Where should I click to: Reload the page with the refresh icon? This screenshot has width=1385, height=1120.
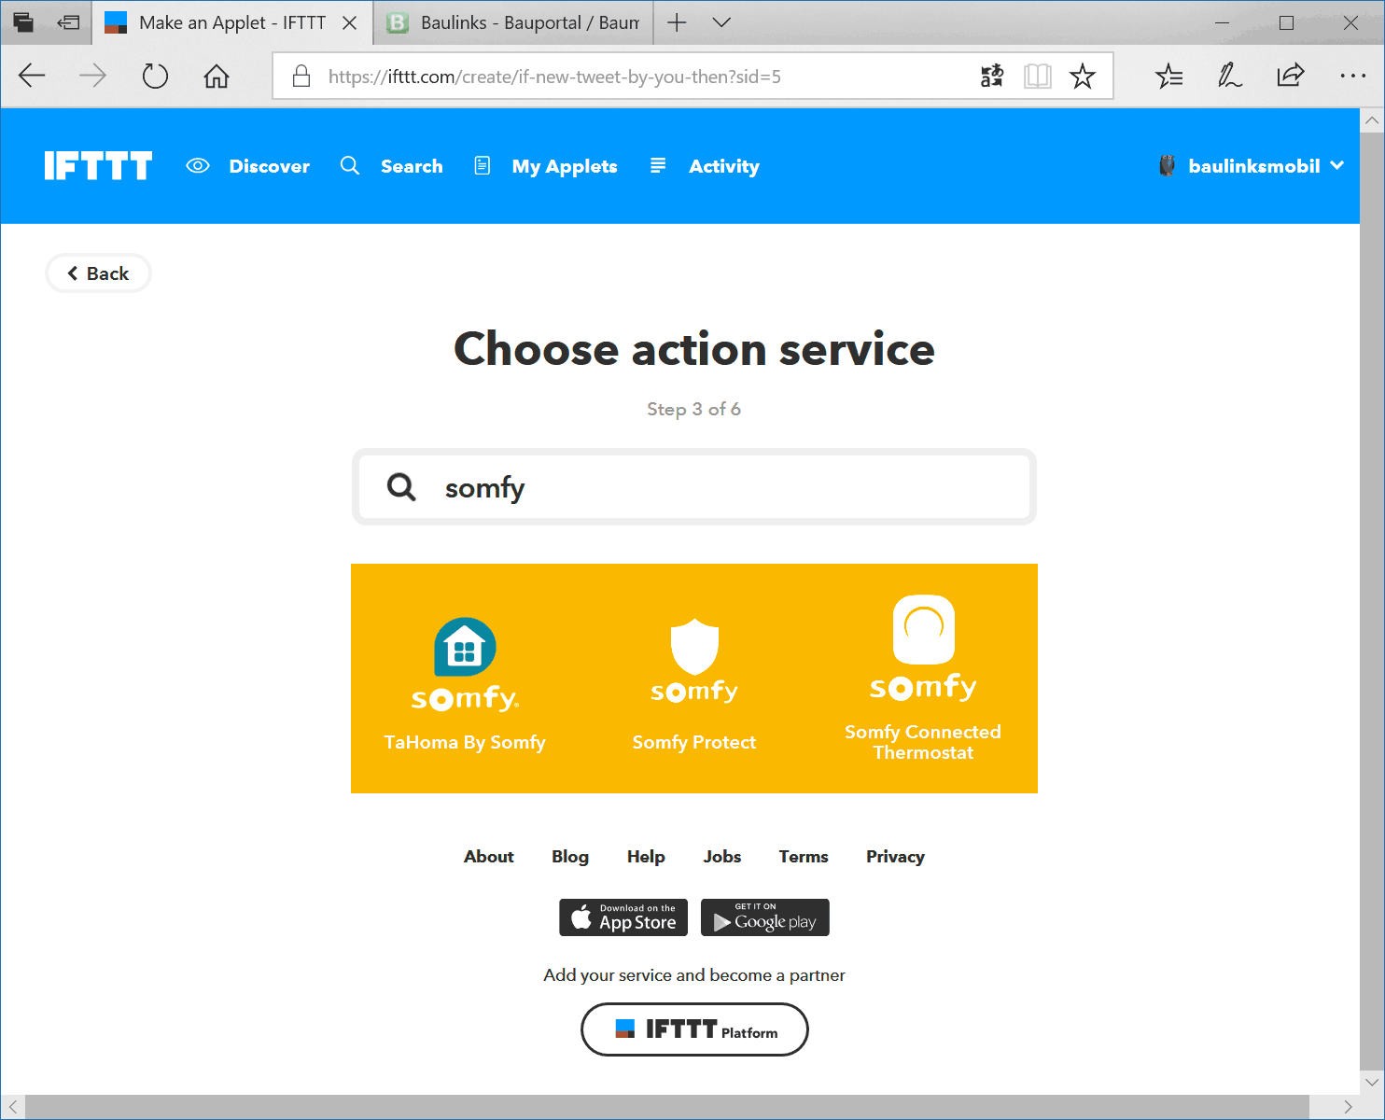click(x=155, y=76)
